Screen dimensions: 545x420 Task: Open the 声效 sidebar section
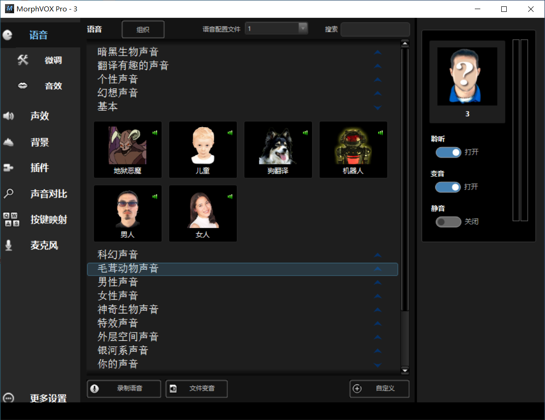click(x=40, y=116)
